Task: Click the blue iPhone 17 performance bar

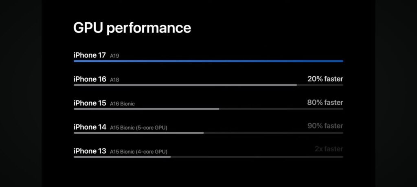Action: point(208,61)
